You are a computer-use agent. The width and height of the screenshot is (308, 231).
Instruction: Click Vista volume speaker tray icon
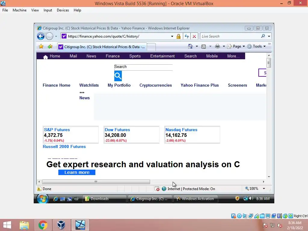[251, 199]
